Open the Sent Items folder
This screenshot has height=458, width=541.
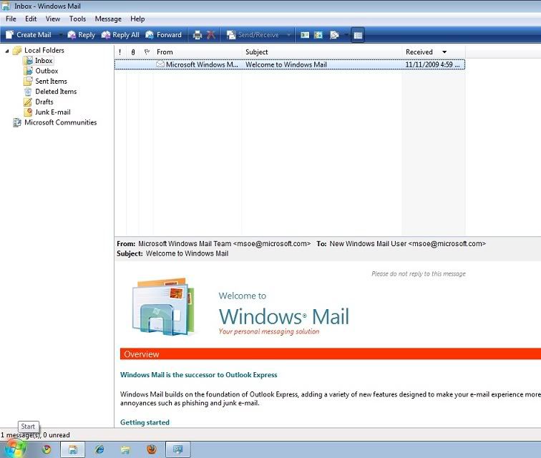click(x=51, y=82)
